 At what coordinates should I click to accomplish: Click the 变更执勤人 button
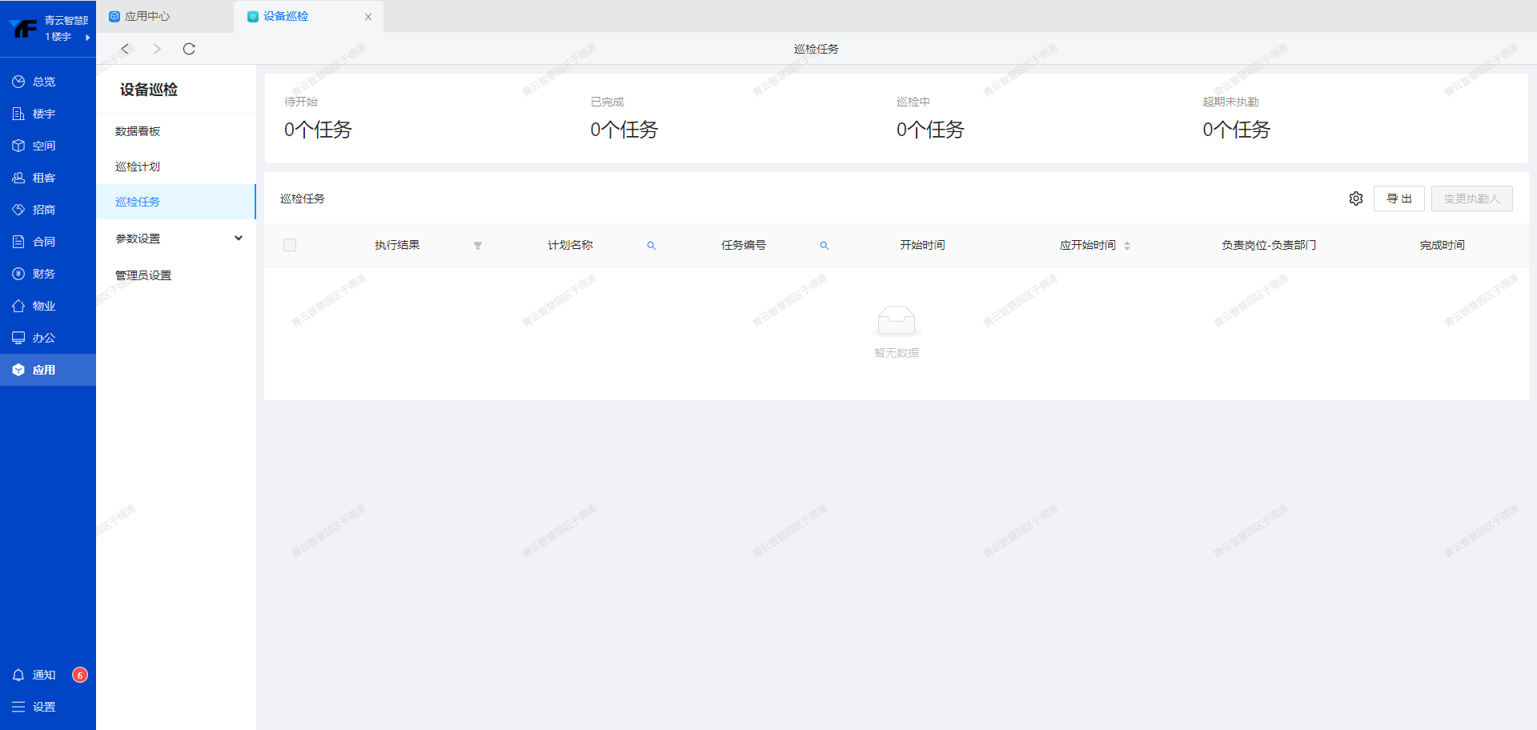[x=1471, y=199]
